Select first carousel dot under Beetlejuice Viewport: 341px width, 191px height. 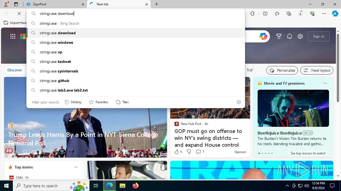259,153
